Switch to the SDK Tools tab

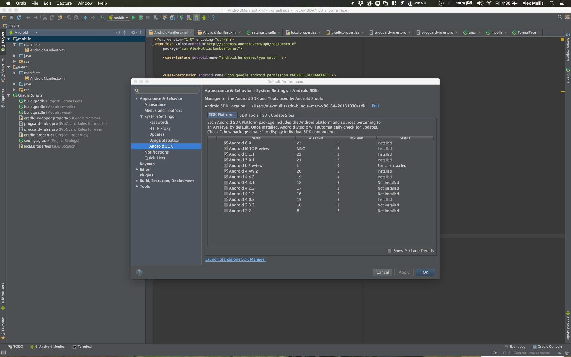pyautogui.click(x=249, y=115)
